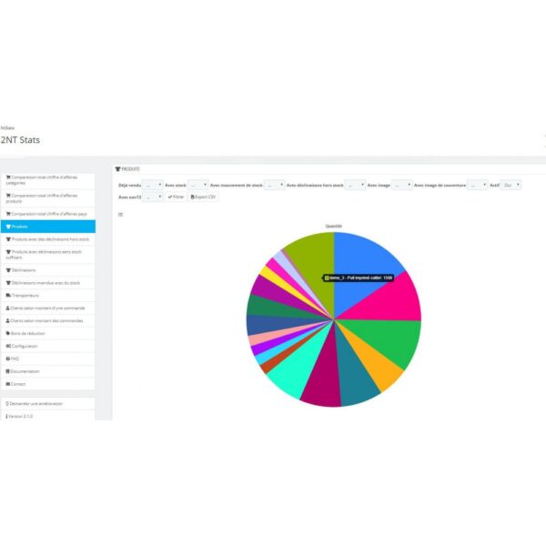The image size is (546, 546).
Task: Click the tag icon beside Bons de réduction
Action: pyautogui.click(x=7, y=333)
